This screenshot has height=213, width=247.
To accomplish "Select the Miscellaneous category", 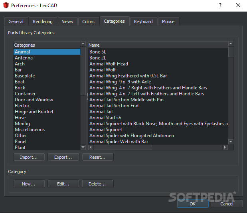I will (x=47, y=130).
